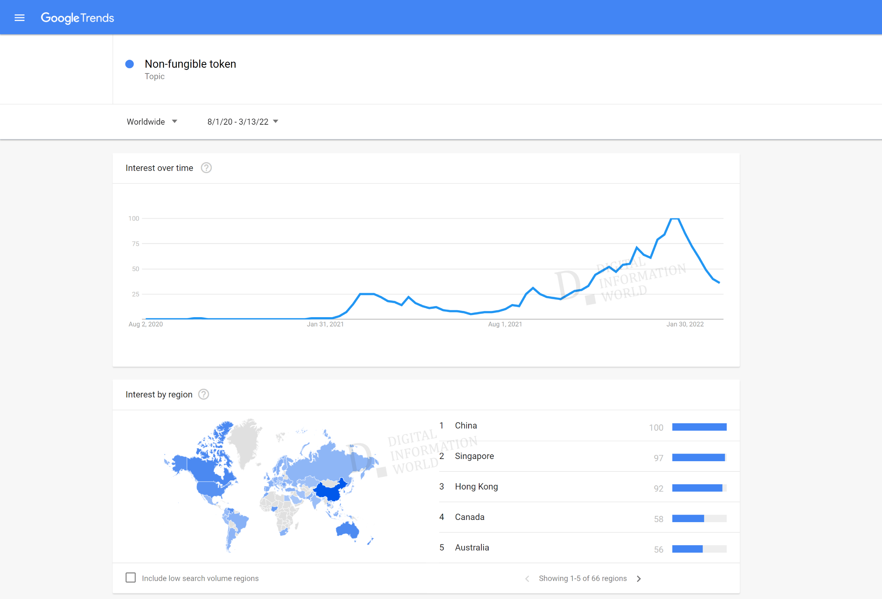Select China in the region list
This screenshot has width=882, height=599.
tap(466, 426)
